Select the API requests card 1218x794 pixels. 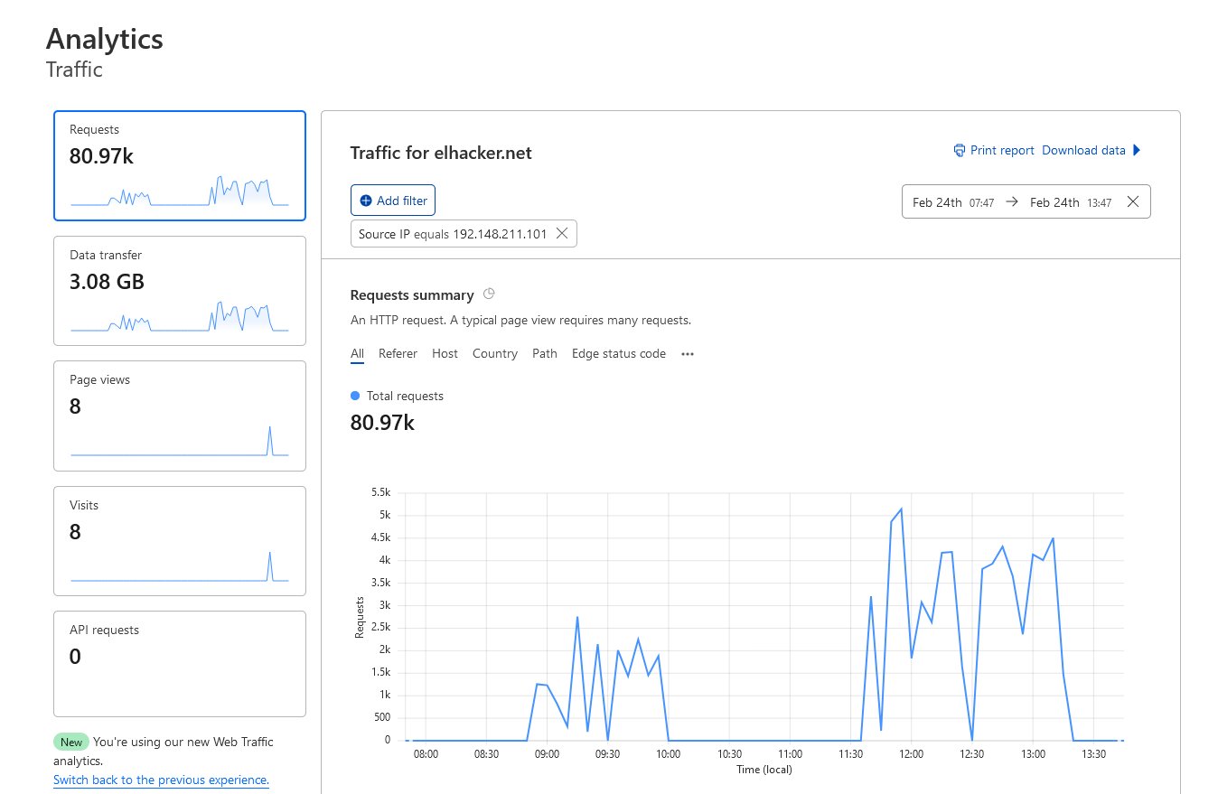click(179, 663)
